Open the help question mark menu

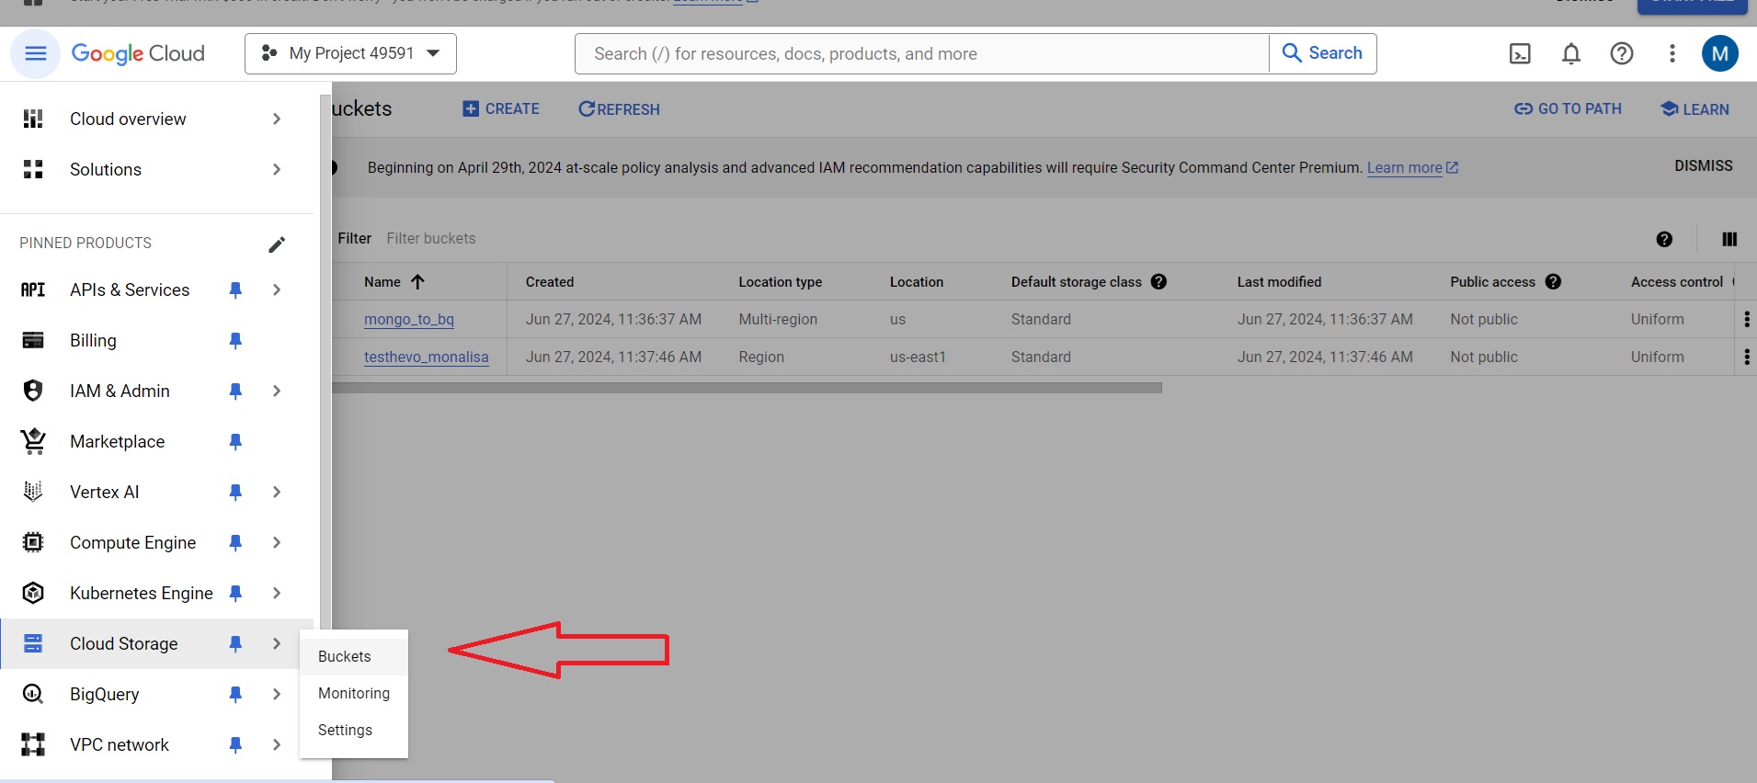pyautogui.click(x=1622, y=53)
